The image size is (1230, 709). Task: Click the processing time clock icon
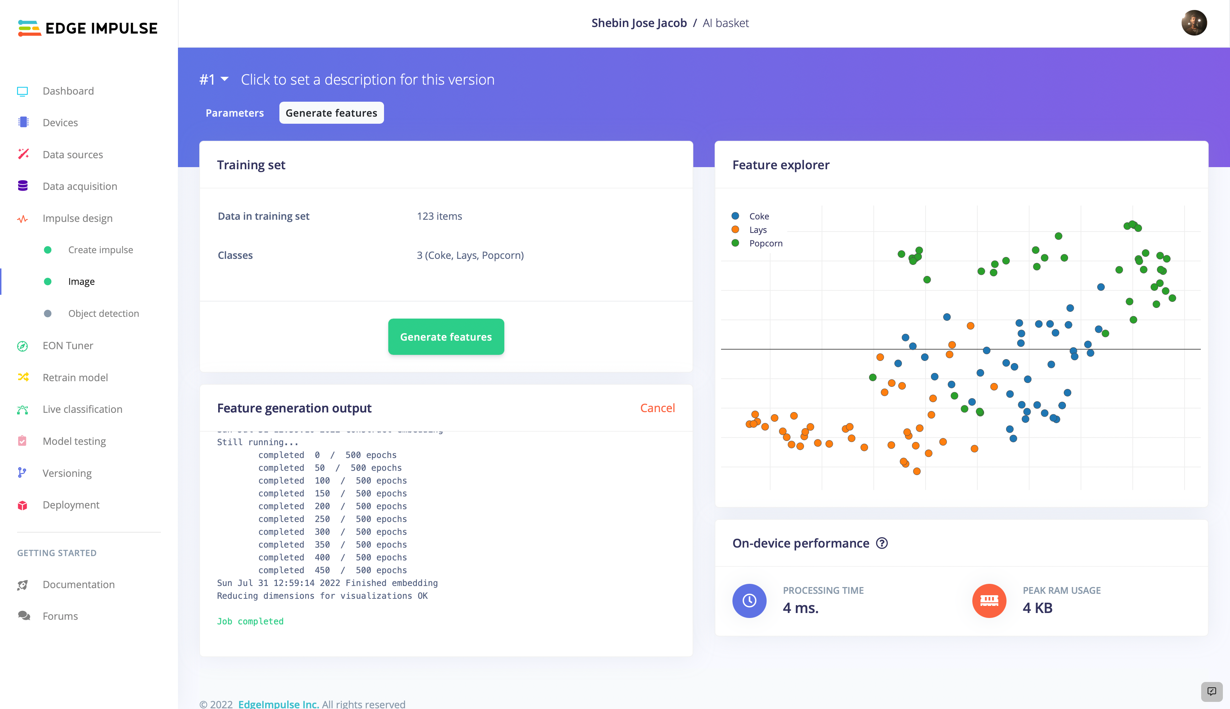[x=750, y=601]
